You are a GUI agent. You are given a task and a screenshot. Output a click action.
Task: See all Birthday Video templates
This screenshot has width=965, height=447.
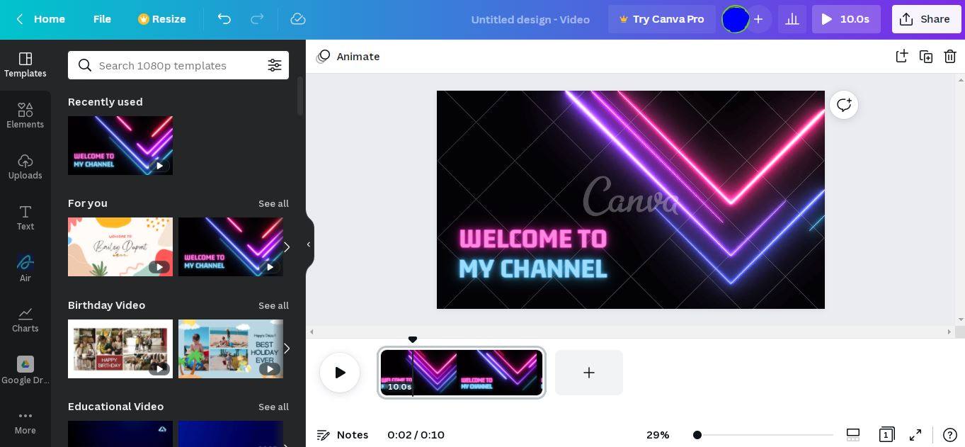click(273, 305)
